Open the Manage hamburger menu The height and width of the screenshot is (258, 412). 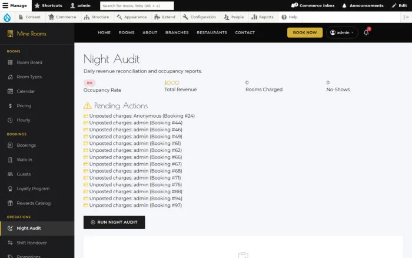pos(15,5)
